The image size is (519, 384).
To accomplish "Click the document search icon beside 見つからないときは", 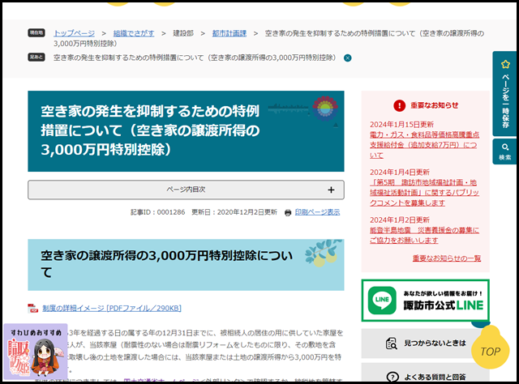I will (391, 343).
